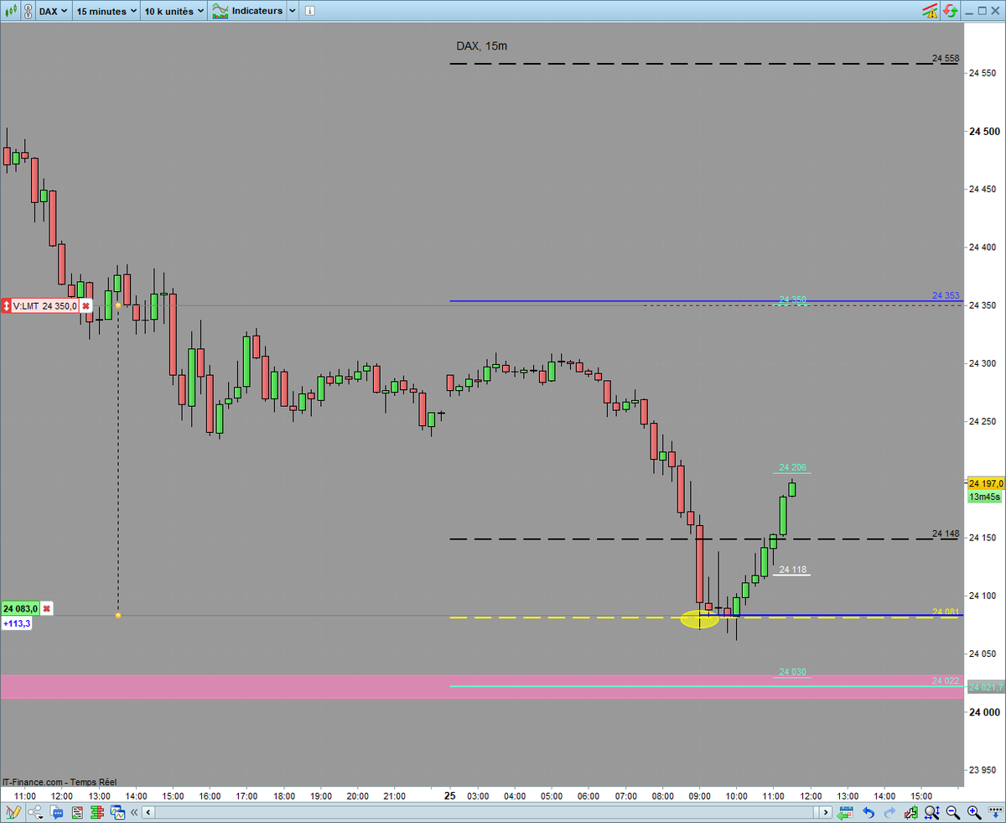Click the 24 118 white level label
Viewport: 1006px width, 823px height.
coord(792,570)
